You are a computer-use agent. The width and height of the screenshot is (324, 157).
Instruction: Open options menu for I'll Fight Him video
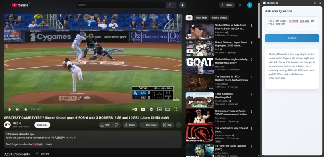click(252, 146)
